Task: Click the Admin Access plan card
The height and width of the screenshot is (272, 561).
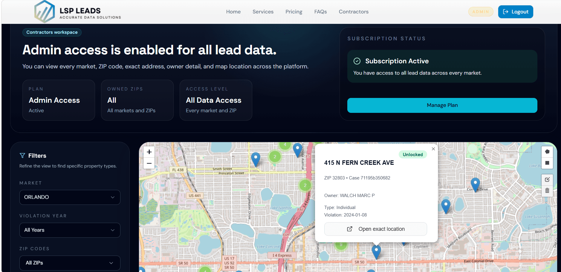Action: point(59,100)
